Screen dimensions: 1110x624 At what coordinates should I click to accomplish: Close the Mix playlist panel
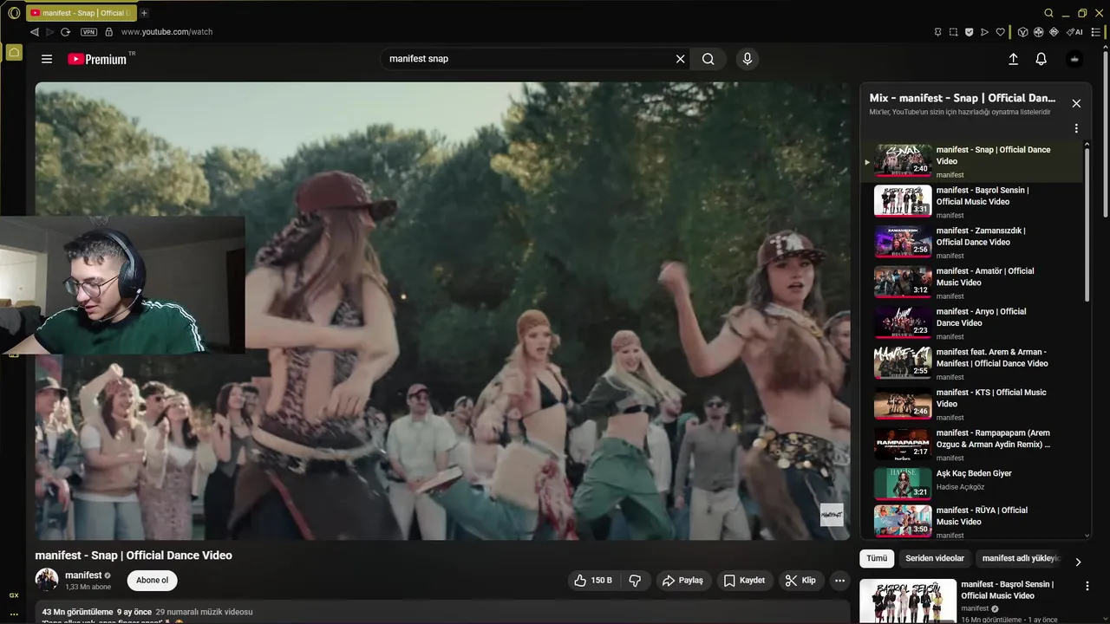[1076, 103]
